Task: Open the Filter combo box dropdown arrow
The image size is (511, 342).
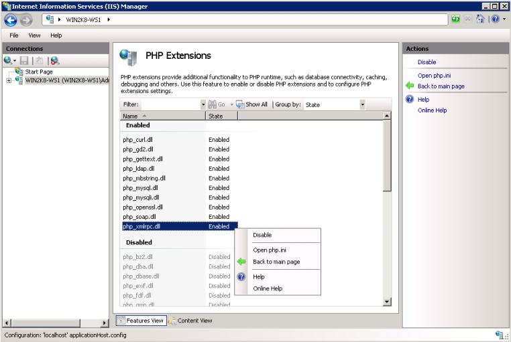Action: pyautogui.click(x=203, y=104)
